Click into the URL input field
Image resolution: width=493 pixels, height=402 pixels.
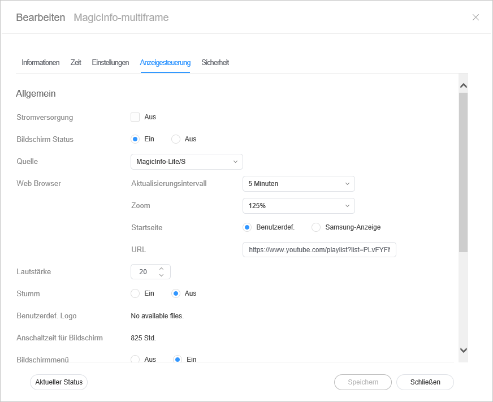pos(319,250)
